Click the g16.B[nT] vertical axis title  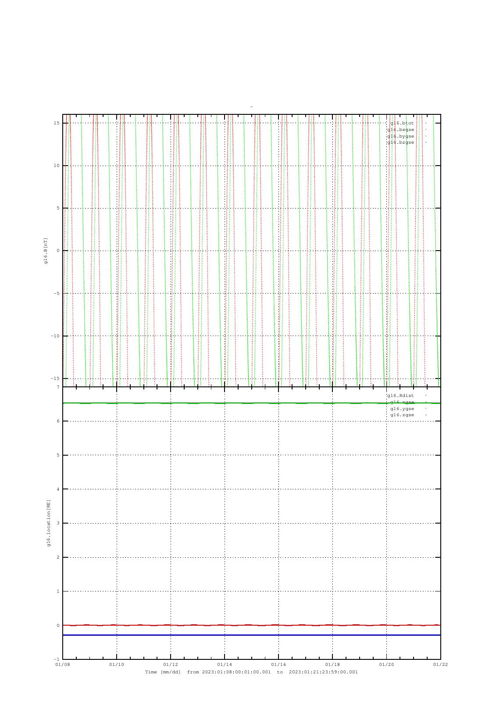pos(46,251)
